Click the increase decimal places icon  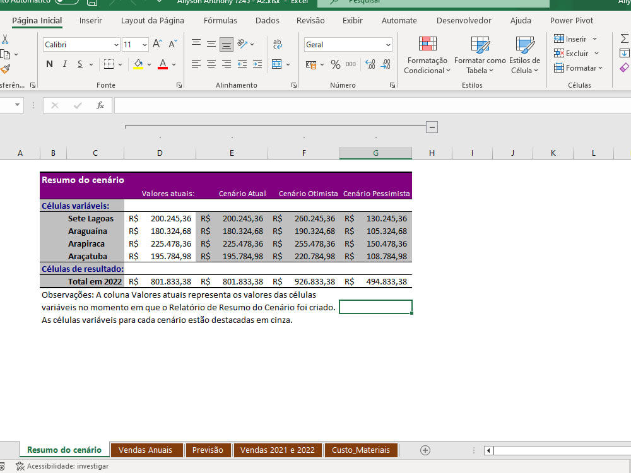tap(369, 64)
